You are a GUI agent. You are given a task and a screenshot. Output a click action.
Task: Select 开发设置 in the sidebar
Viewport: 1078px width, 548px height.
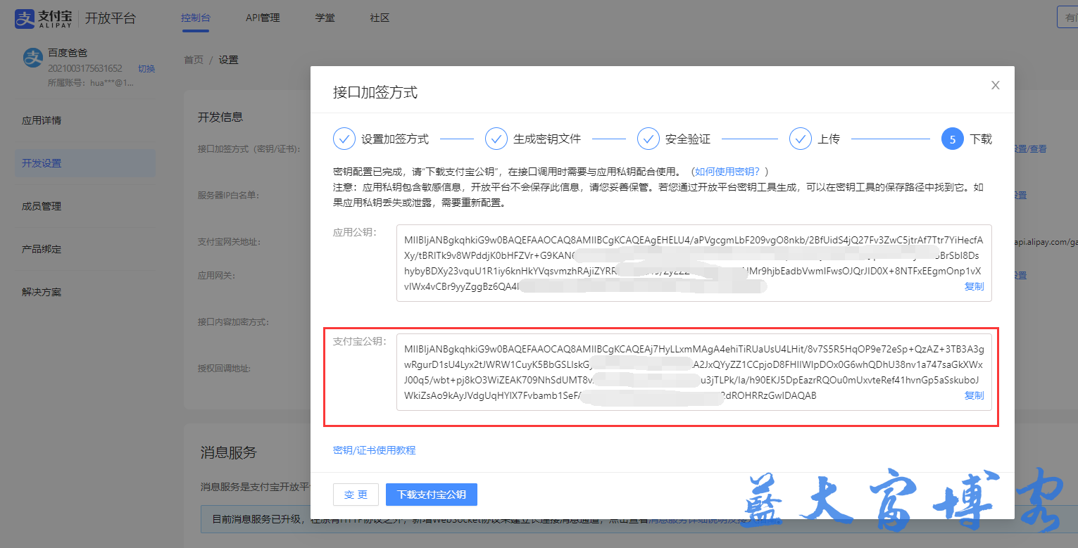84,163
